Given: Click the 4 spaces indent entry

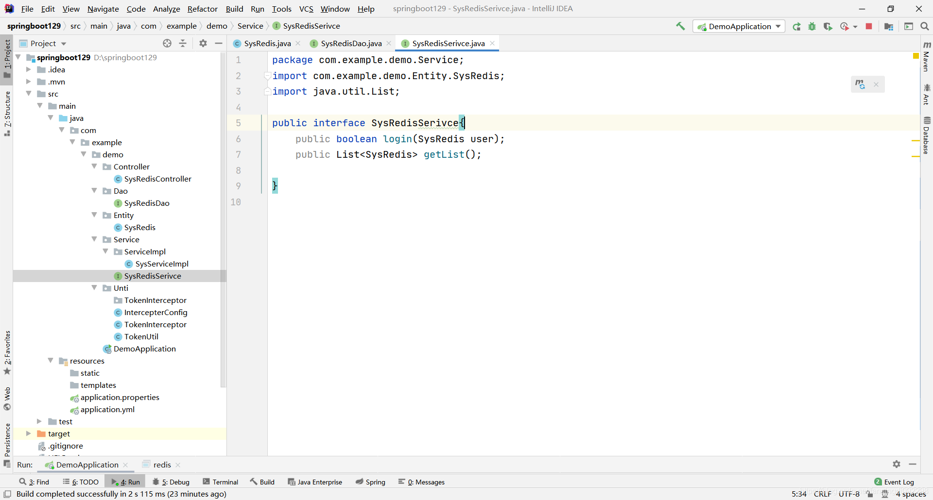Looking at the screenshot, I should click(x=911, y=494).
